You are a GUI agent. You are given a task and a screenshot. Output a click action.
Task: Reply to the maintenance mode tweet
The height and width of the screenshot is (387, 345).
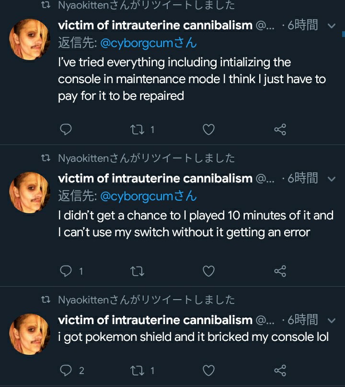tap(67, 129)
